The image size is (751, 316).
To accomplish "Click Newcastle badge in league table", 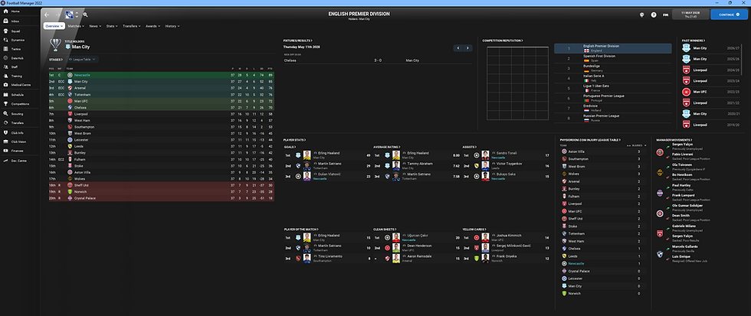I will (70, 75).
